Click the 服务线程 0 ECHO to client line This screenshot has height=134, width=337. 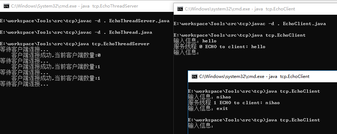(x=219, y=47)
